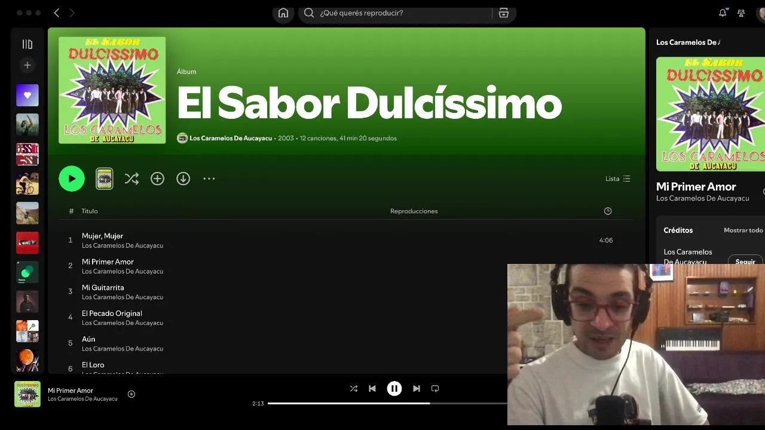Click the 4:06 duration of Mujer, Mujer
Screen dimensions: 765x430
point(606,240)
